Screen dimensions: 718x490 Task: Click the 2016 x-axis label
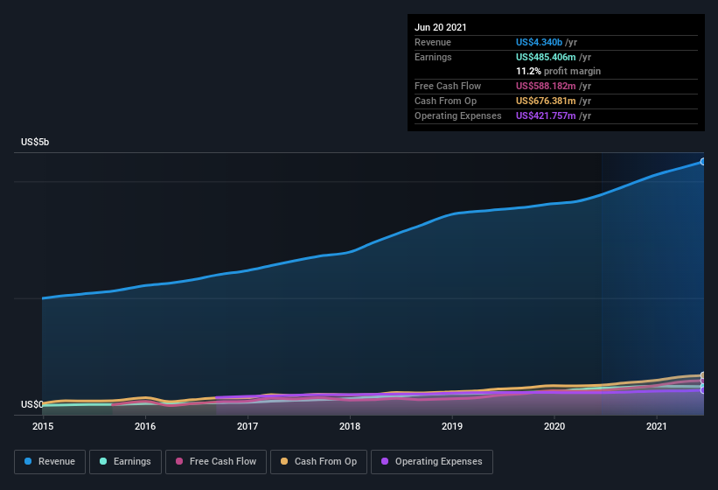click(x=145, y=426)
